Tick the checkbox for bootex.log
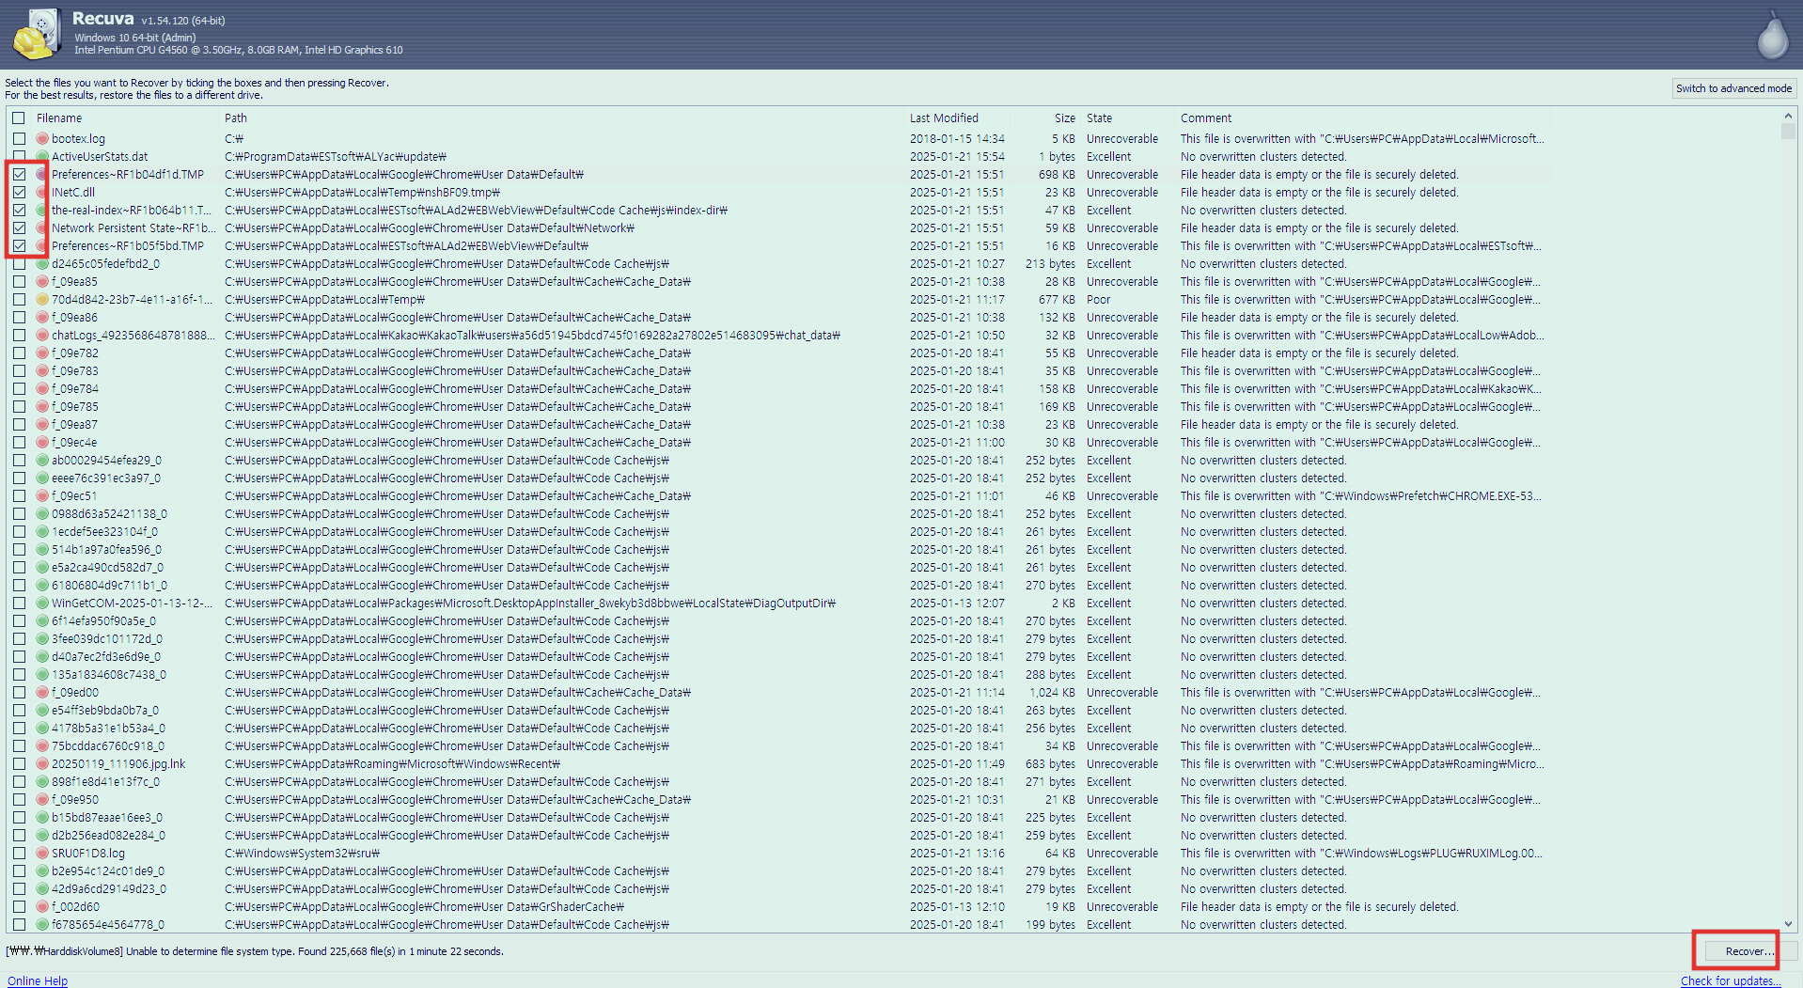The height and width of the screenshot is (988, 1803). pos(19,139)
